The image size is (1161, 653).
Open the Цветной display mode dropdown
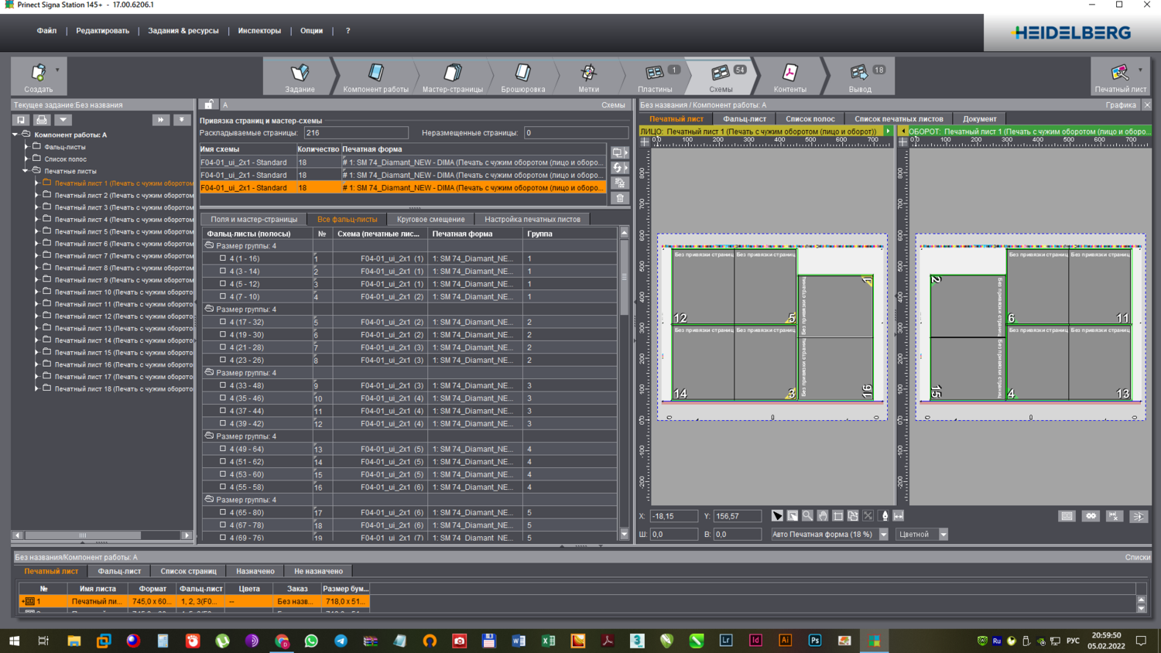tap(943, 535)
